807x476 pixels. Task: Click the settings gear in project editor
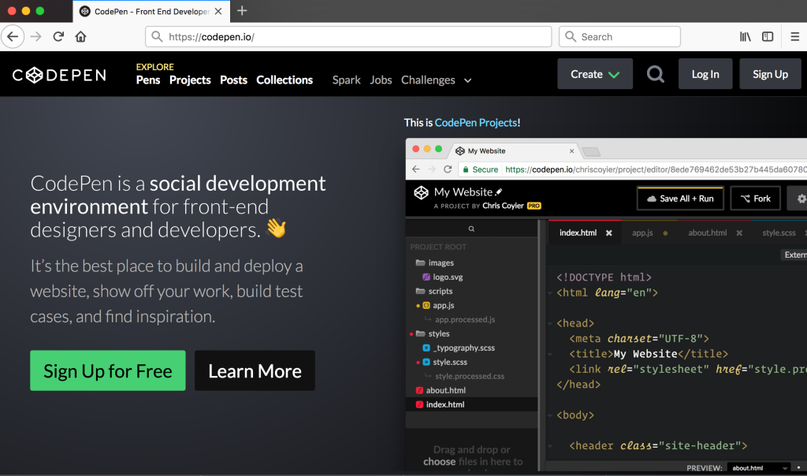801,199
